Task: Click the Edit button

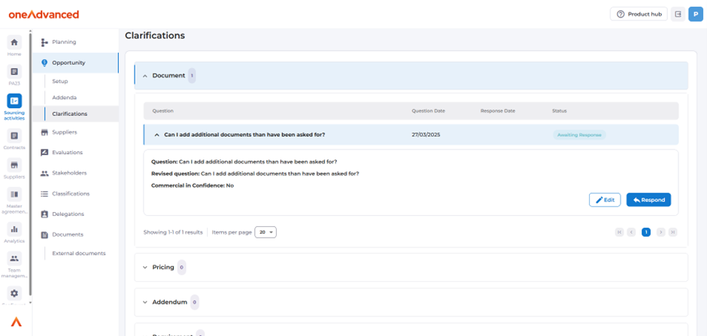Action: 605,200
